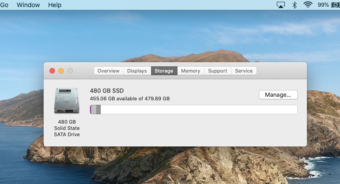
Task: Switch to the Displays tab
Action: [x=137, y=71]
